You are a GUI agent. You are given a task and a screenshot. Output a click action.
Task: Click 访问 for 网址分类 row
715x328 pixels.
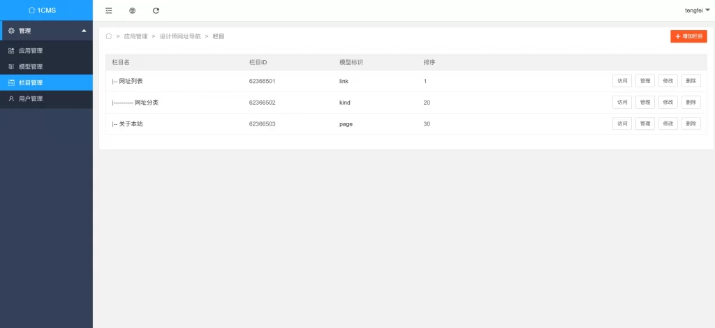[622, 102]
